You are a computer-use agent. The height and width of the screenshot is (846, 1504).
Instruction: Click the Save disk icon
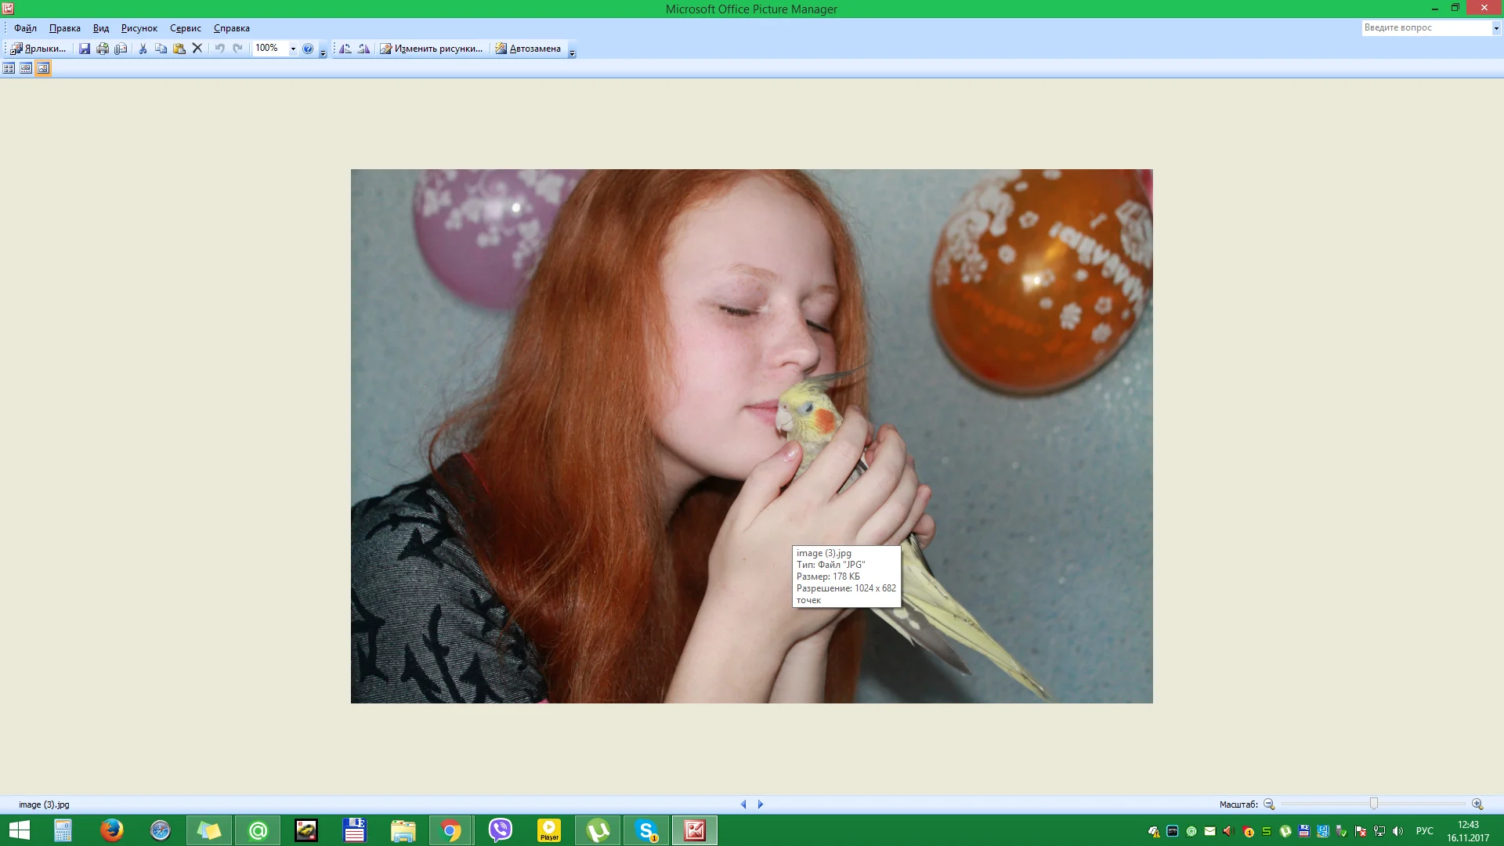(x=85, y=49)
